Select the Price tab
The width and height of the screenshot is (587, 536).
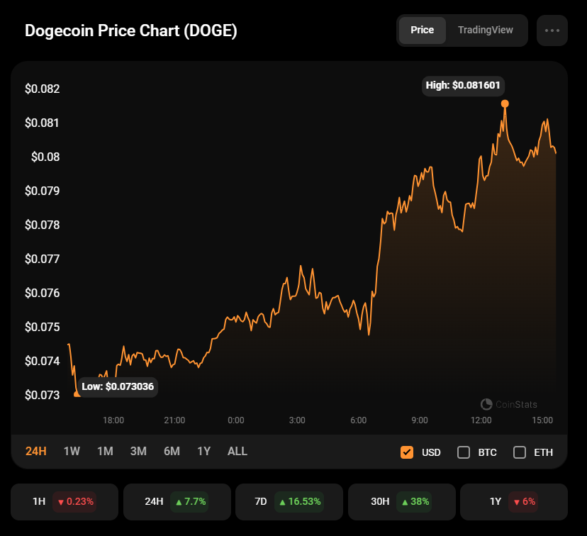(423, 30)
